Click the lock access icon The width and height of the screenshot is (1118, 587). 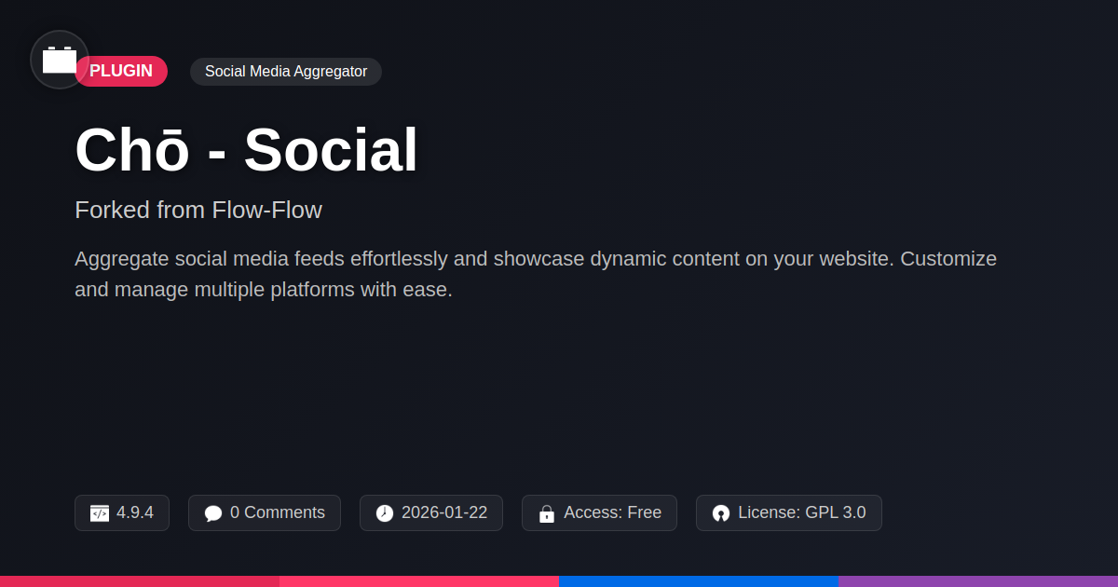(547, 513)
